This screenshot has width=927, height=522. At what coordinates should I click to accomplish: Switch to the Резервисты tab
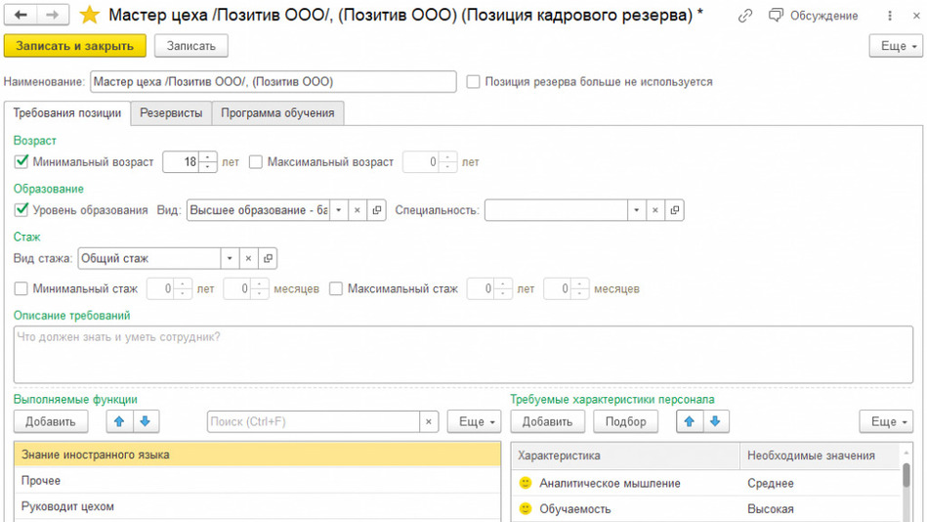point(171,112)
